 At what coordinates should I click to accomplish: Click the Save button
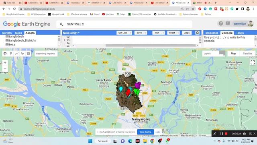coord(139,33)
